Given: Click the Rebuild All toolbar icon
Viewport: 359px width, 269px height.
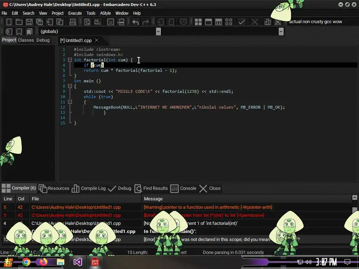Looking at the screenshot, I should click(x=229, y=22).
